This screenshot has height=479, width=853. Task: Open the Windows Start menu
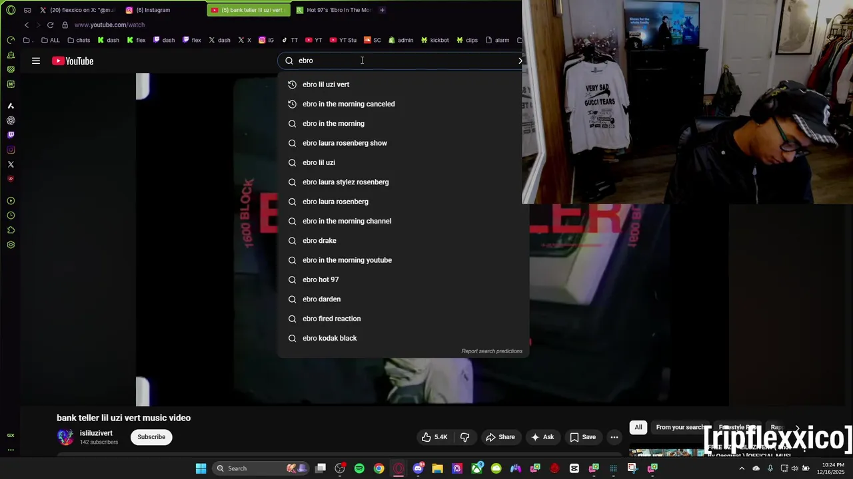[x=201, y=468]
